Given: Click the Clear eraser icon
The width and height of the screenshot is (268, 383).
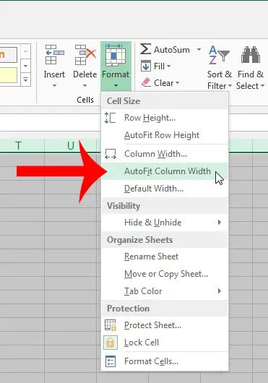Looking at the screenshot, I should click(x=146, y=82).
